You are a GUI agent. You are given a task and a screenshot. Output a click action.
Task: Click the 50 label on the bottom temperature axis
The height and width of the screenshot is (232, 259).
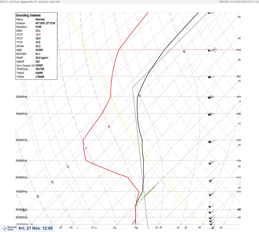point(221,228)
